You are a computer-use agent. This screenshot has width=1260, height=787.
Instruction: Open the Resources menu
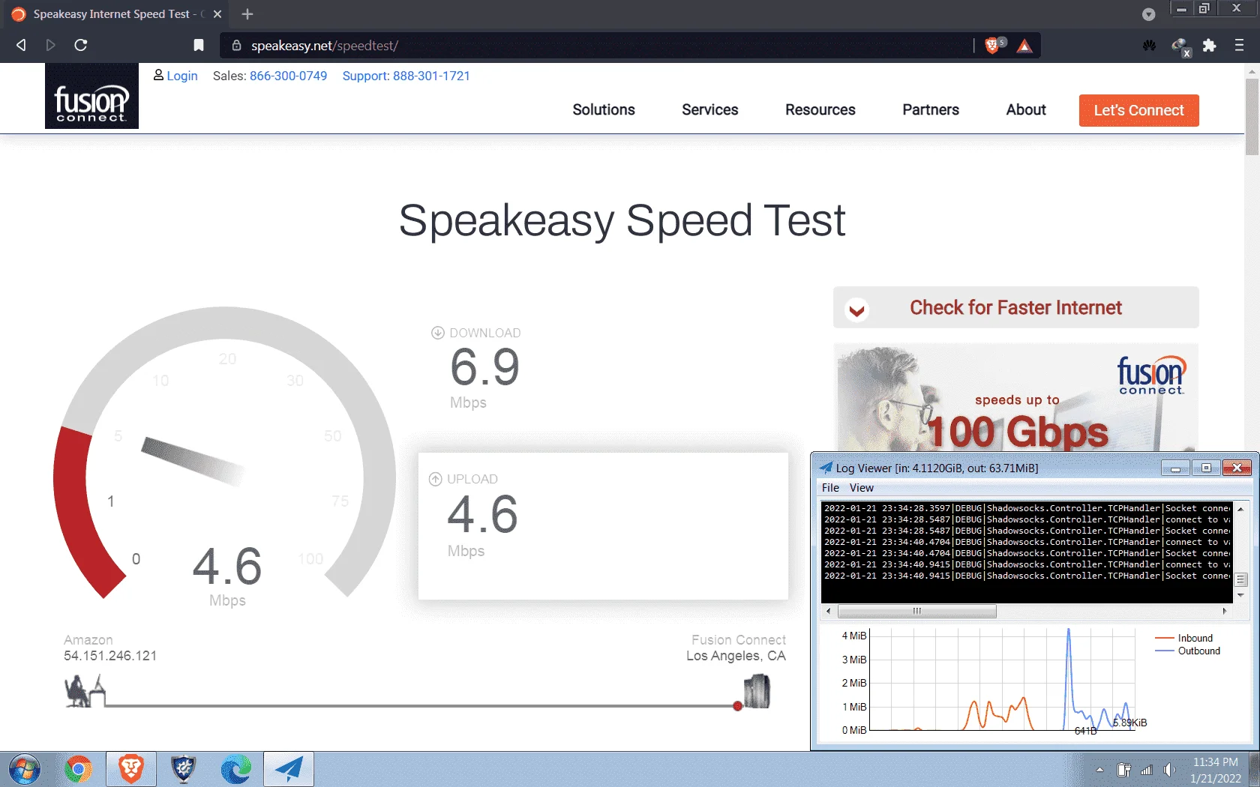(x=820, y=109)
